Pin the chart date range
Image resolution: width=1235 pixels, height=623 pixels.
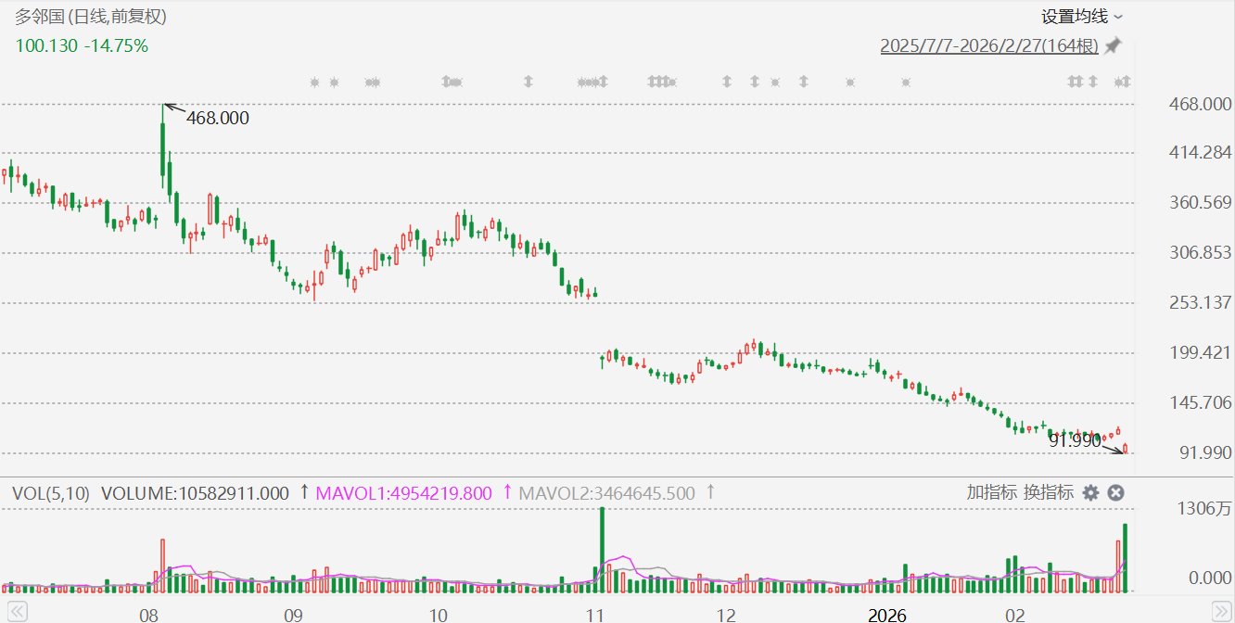pyautogui.click(x=1113, y=45)
